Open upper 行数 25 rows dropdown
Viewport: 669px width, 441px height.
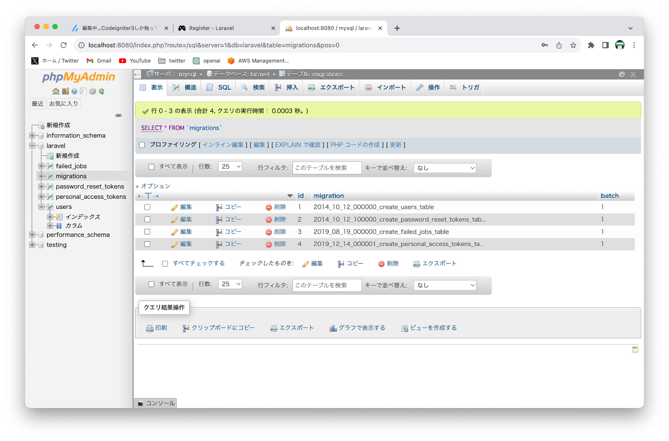coord(230,167)
